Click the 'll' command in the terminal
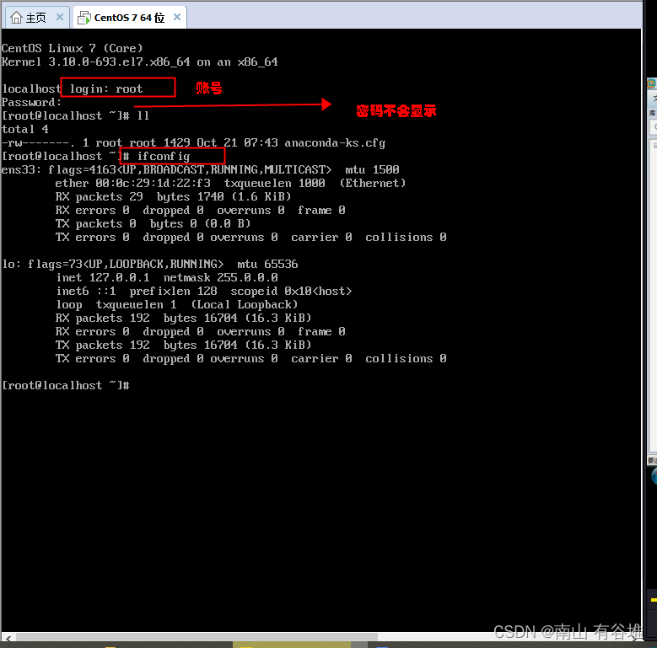The width and height of the screenshot is (657, 648). pos(143,115)
